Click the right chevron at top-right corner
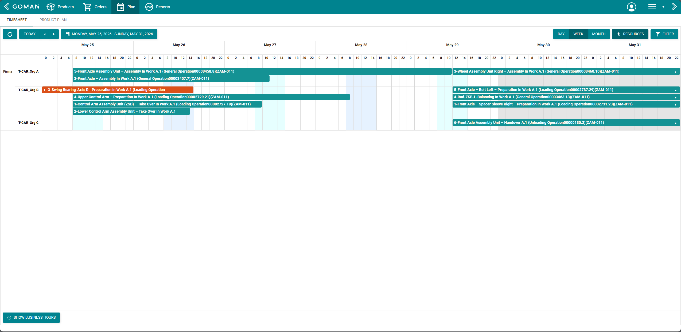The image size is (681, 332). [674, 7]
